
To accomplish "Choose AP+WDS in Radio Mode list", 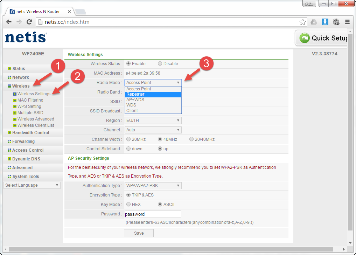I will [153, 100].
